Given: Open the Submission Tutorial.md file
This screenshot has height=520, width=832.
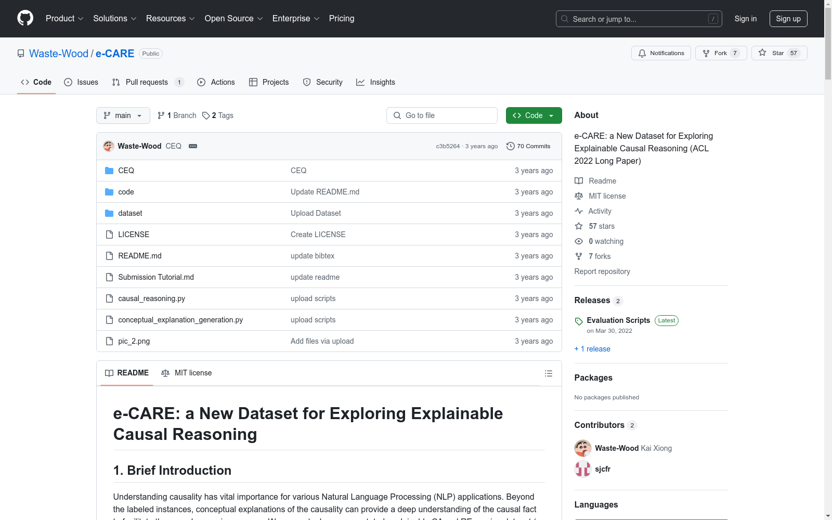Looking at the screenshot, I should (x=156, y=277).
